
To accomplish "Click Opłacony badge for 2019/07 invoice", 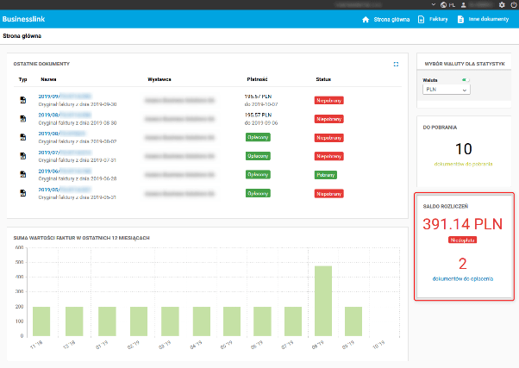I will (x=258, y=156).
